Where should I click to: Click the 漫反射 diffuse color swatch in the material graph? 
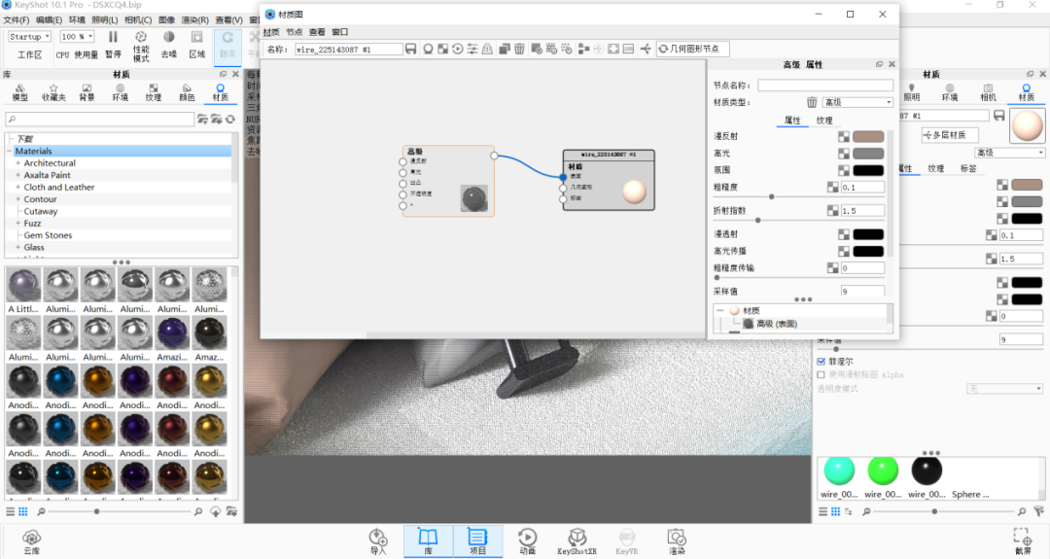(868, 136)
